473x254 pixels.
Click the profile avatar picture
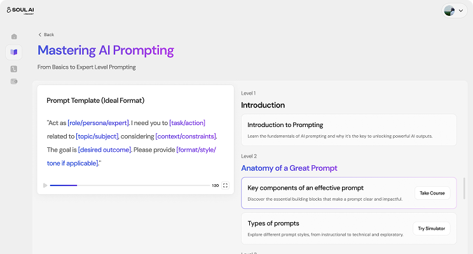(x=449, y=11)
